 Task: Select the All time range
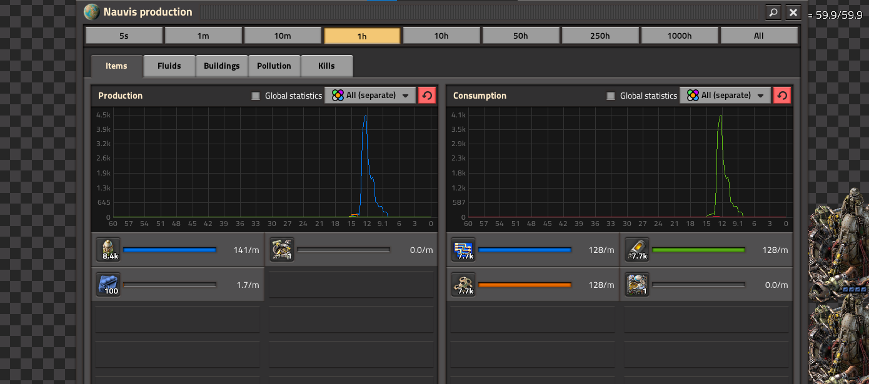coord(759,36)
